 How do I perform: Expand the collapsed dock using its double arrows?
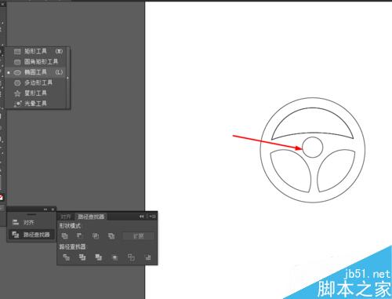click(x=45, y=210)
